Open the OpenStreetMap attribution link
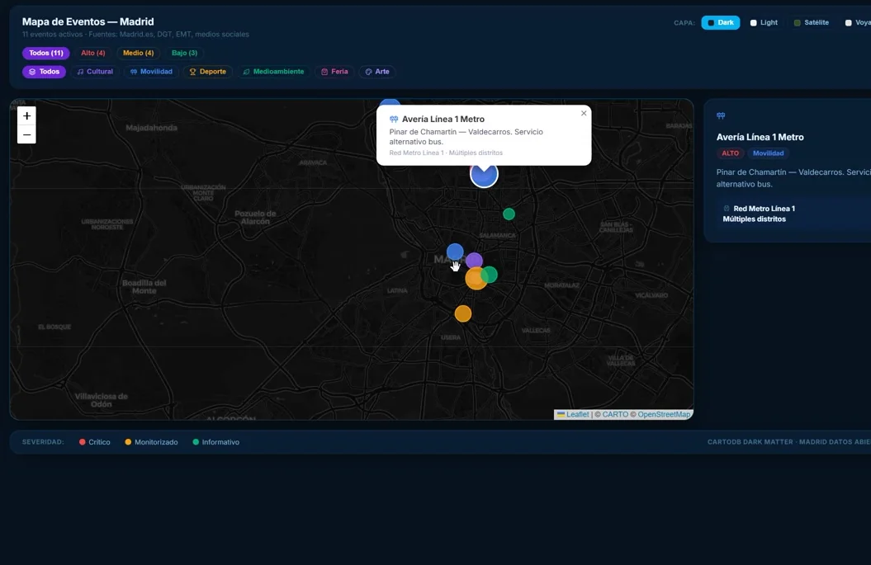Screen dimensions: 871x565 pos(663,415)
